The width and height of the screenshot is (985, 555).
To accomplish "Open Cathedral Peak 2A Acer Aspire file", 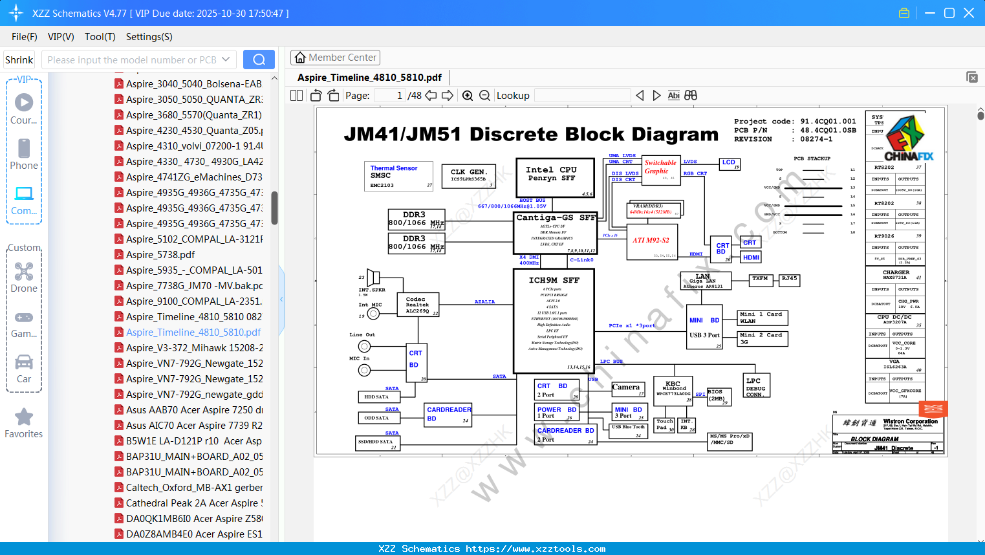I will [x=194, y=503].
